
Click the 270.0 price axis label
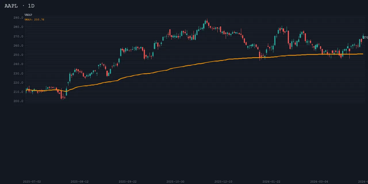(x=18, y=37)
